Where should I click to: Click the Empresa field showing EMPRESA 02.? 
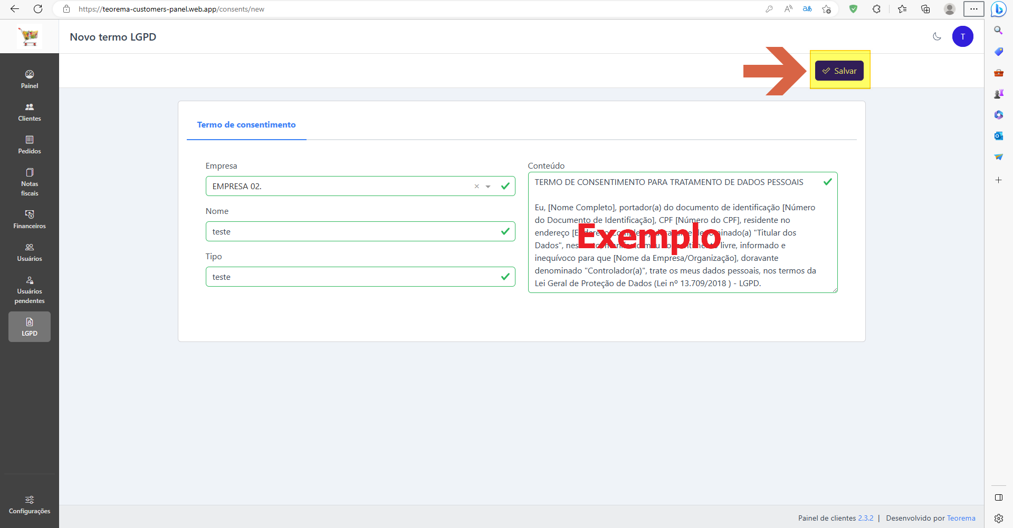pyautogui.click(x=360, y=186)
